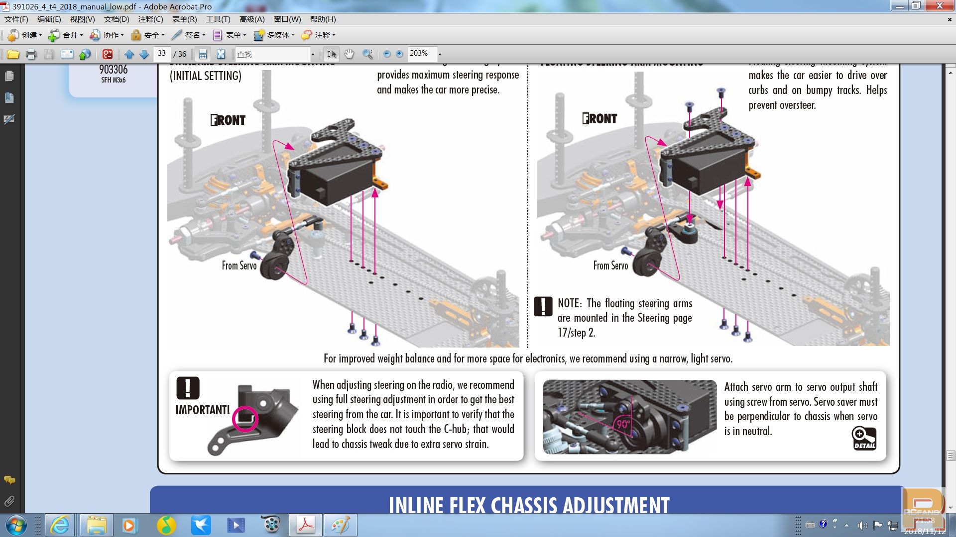
Task: Click the 查找 search field
Action: (x=272, y=54)
